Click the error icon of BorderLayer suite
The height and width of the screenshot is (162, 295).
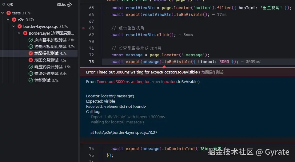[25, 33]
